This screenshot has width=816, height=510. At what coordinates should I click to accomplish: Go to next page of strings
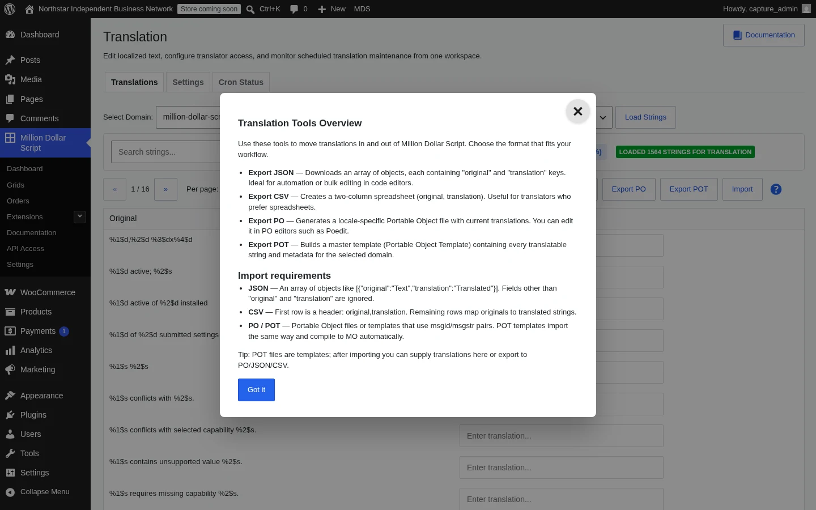pyautogui.click(x=165, y=189)
